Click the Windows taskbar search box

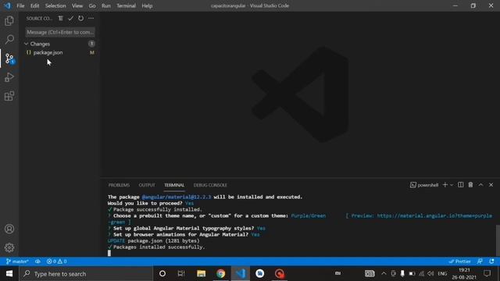click(86, 274)
